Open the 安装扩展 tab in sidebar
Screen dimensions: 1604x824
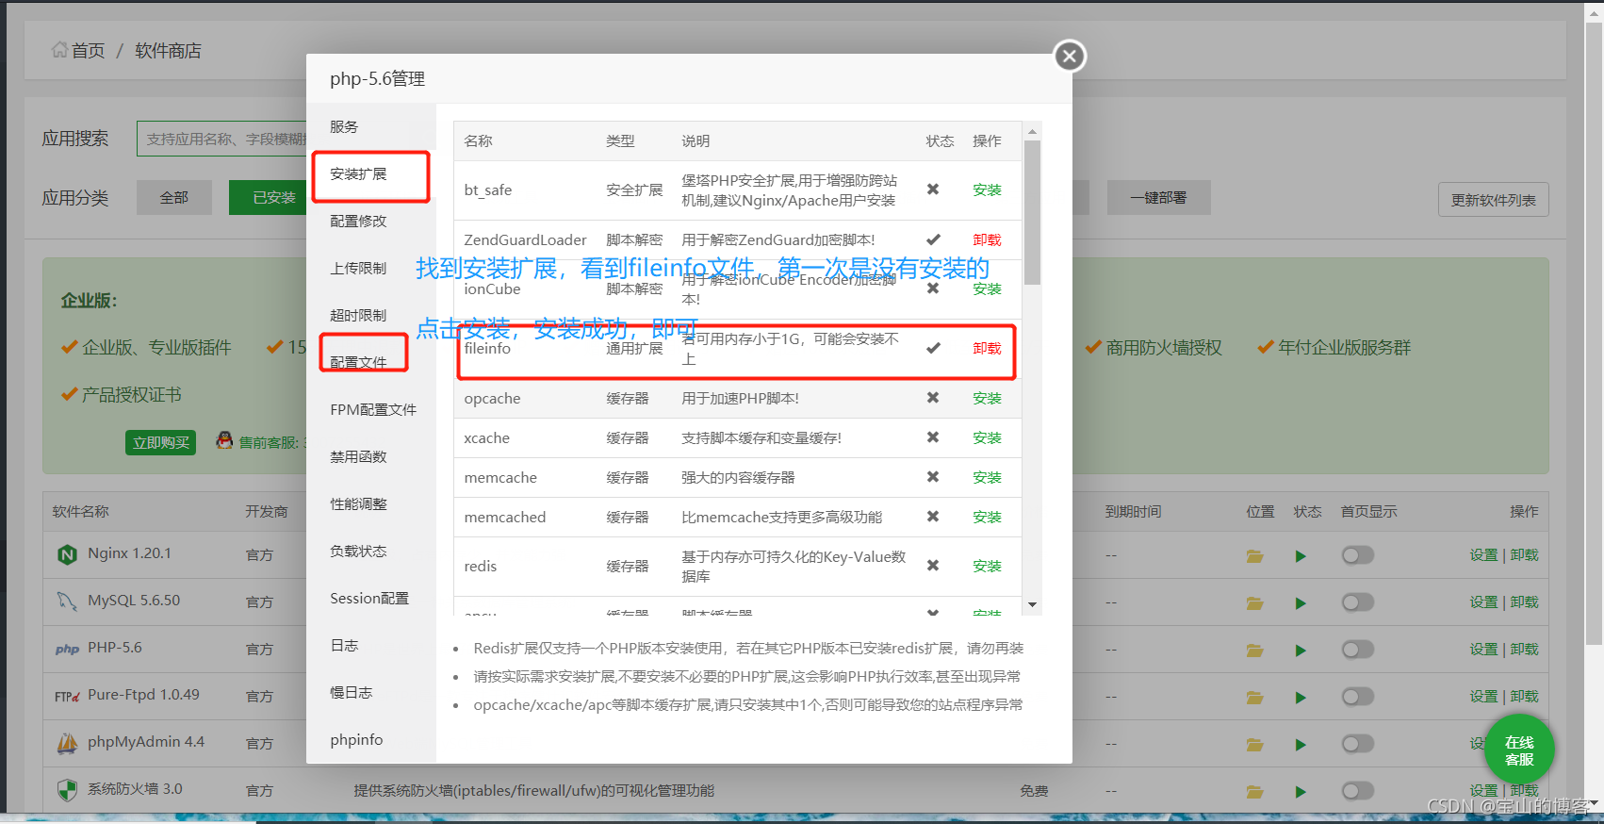(358, 174)
